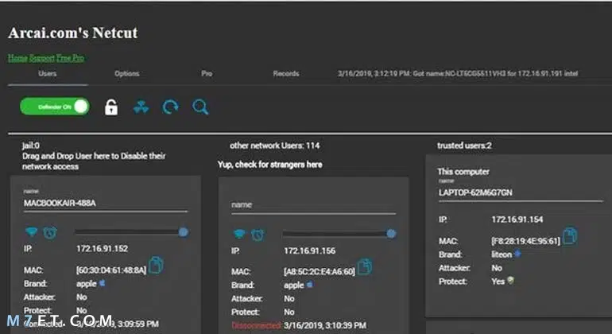The height and width of the screenshot is (334, 612).
Task: Click the blue circular refresh icon
Action: click(171, 107)
